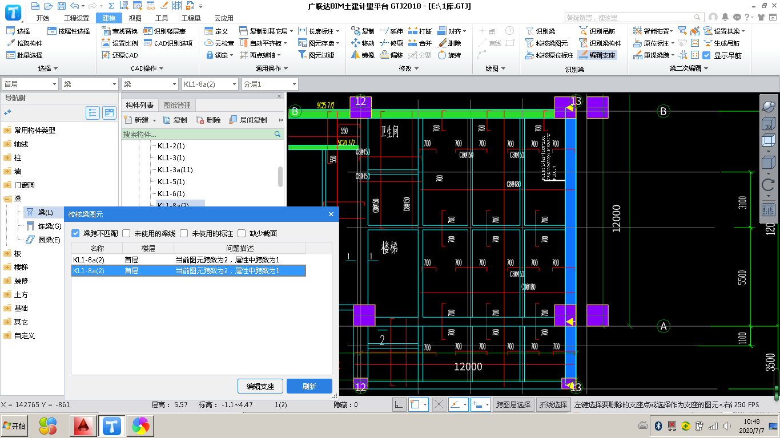Expand the 新建 dropdown arrow

[154, 120]
